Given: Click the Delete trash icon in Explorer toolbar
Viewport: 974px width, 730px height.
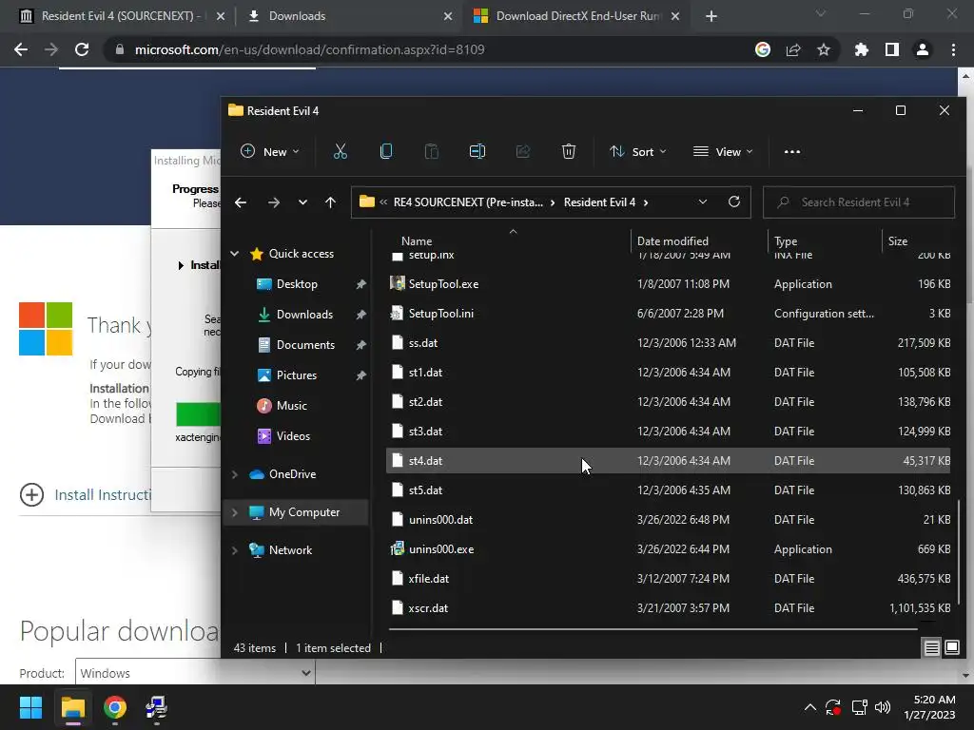Looking at the screenshot, I should click(x=569, y=151).
